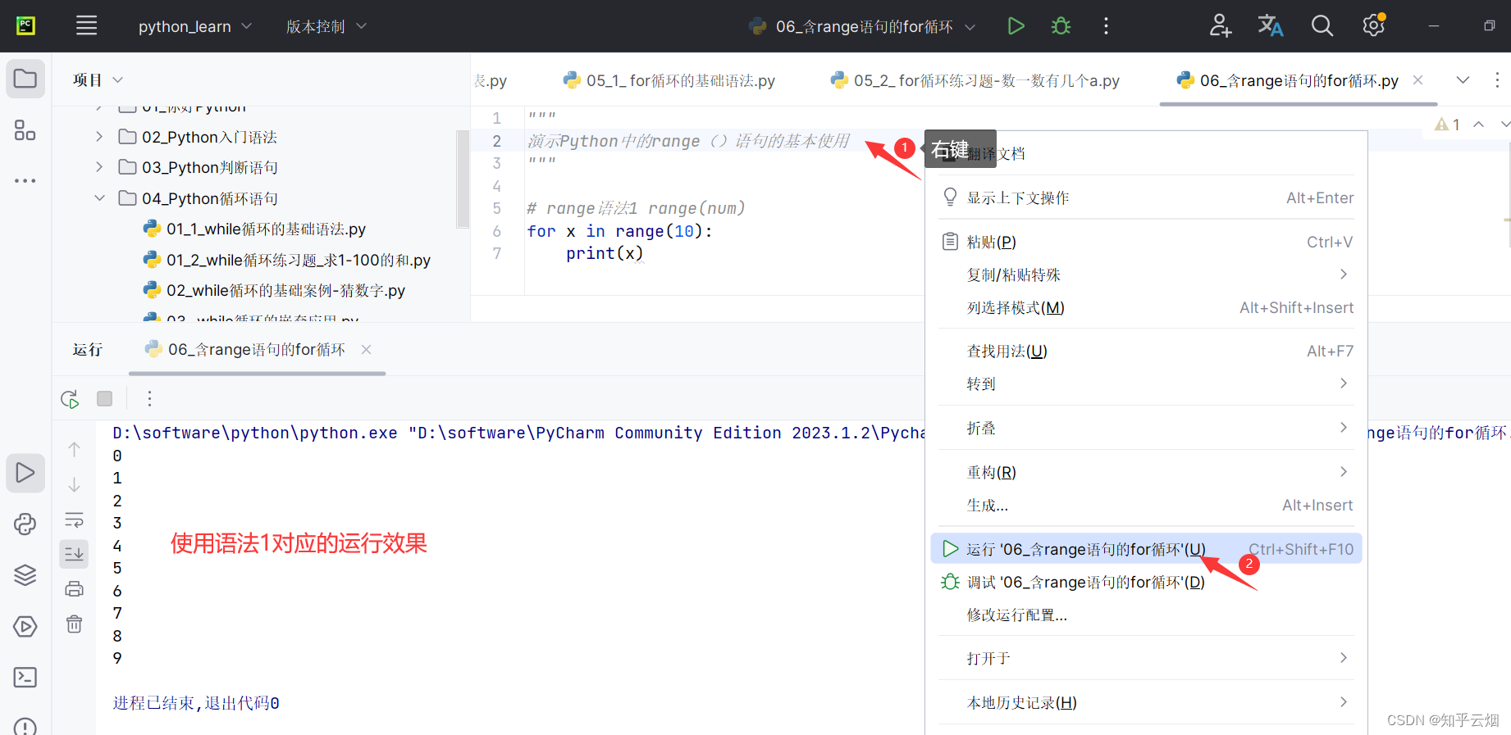Viewport: 1511px width, 735px height.
Task: Debug '06_含range语句的for循环' from context menu
Action: (1146, 582)
